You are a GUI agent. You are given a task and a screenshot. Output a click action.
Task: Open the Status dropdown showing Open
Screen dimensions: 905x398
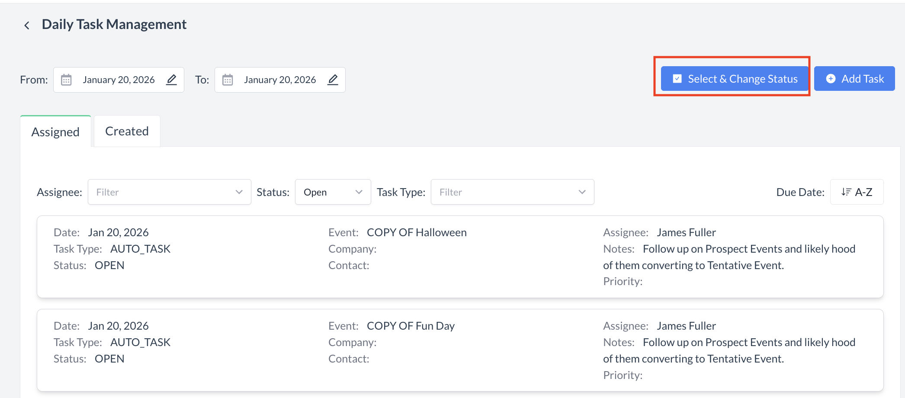(x=333, y=192)
